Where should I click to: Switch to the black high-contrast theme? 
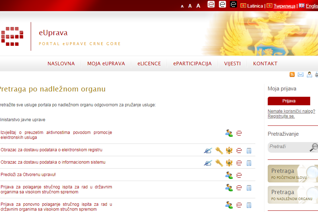233,5
